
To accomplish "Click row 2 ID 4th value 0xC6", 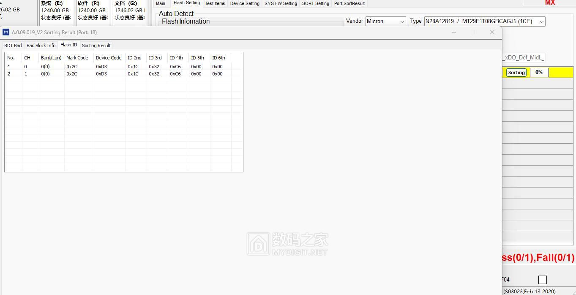I will [178, 74].
